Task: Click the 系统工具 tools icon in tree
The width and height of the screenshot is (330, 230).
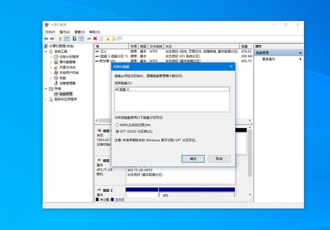Action: pyautogui.click(x=51, y=52)
